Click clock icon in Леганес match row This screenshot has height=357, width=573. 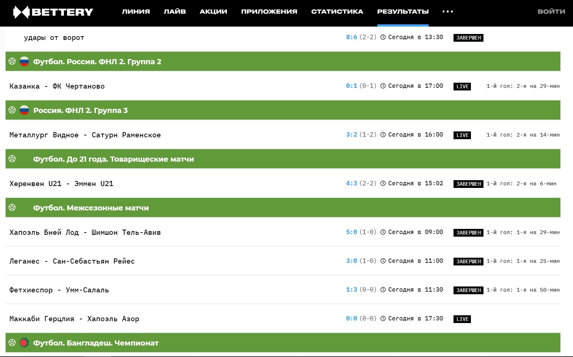[383, 261]
